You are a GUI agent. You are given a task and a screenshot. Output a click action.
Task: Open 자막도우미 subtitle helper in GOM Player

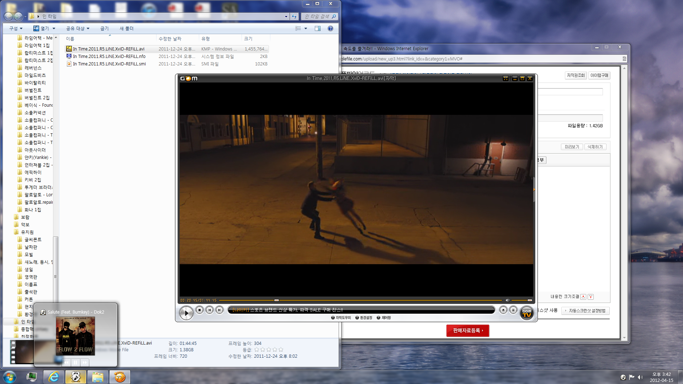tap(341, 318)
